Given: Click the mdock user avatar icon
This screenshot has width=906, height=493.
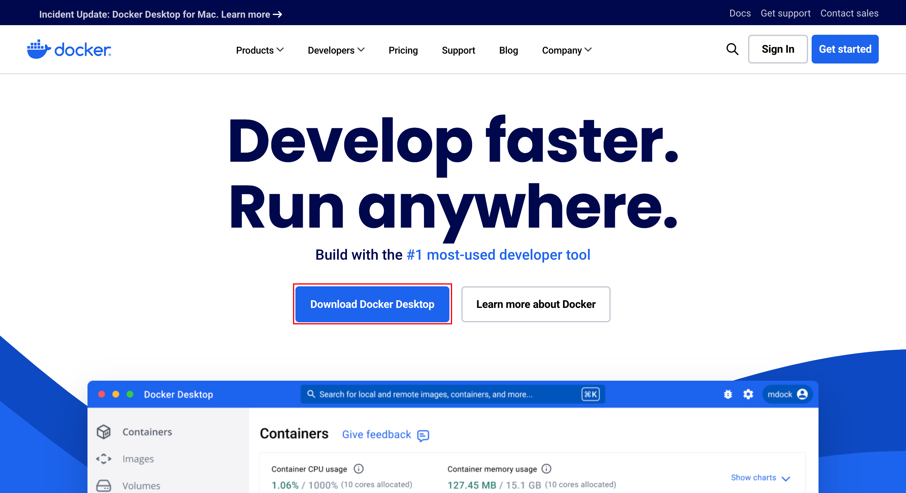Looking at the screenshot, I should pyautogui.click(x=802, y=394).
